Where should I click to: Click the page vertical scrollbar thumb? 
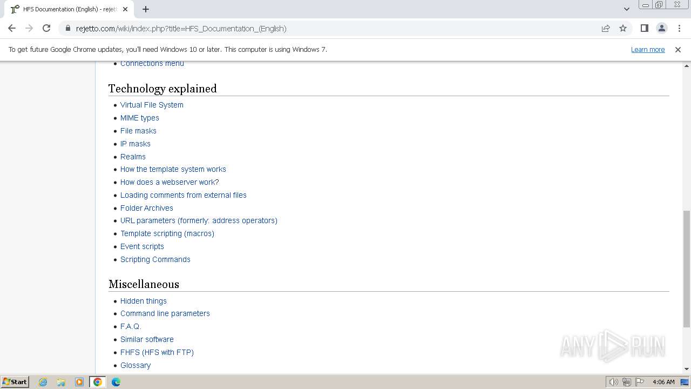(686, 269)
